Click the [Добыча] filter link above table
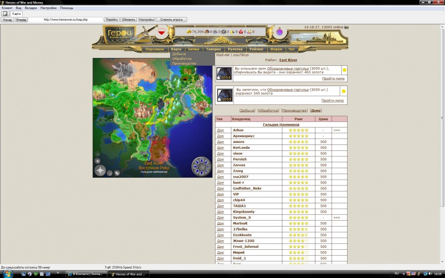445x278 pixels. click(247, 110)
